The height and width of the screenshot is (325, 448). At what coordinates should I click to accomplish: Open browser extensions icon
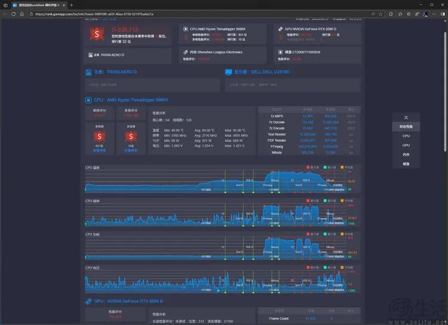tap(391, 14)
